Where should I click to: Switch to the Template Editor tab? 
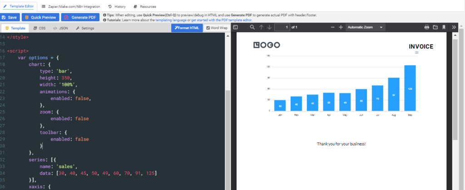point(18,6)
